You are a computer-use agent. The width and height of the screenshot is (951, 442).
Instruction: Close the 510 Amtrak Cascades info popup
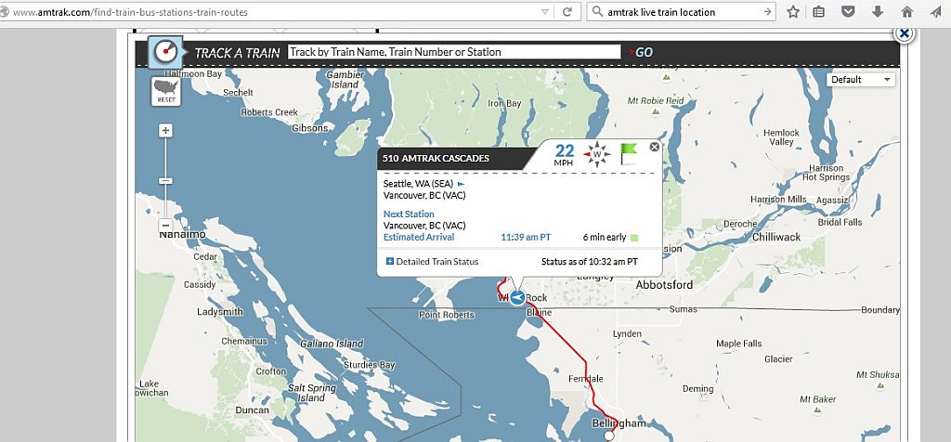[654, 147]
